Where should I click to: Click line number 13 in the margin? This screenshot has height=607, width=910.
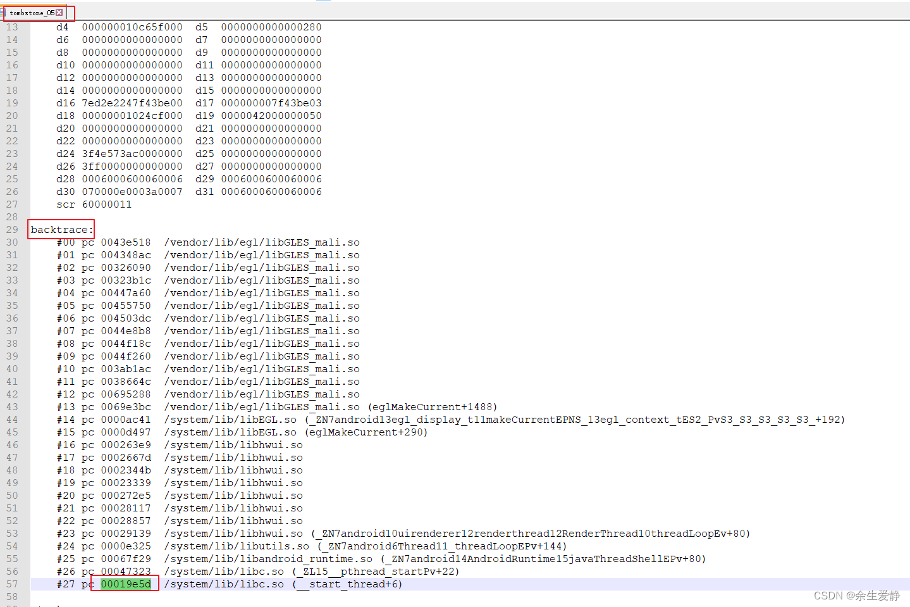click(11, 27)
